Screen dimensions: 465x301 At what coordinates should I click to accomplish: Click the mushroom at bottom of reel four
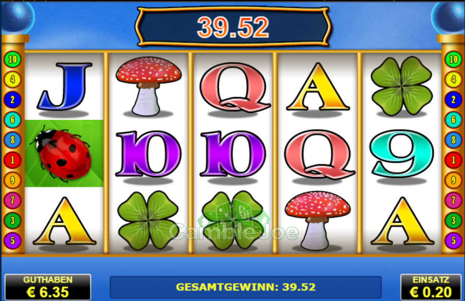317,220
